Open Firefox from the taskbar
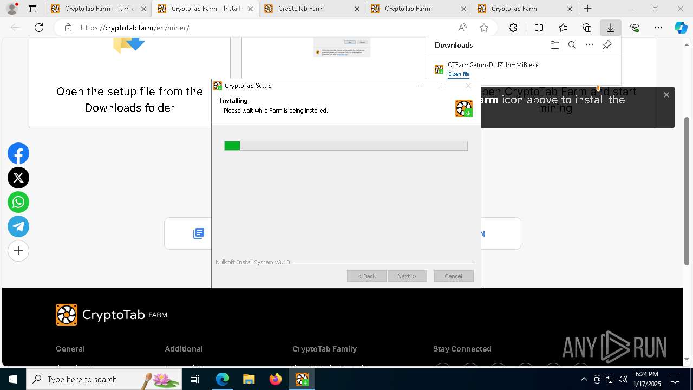693x390 pixels. (x=275, y=379)
